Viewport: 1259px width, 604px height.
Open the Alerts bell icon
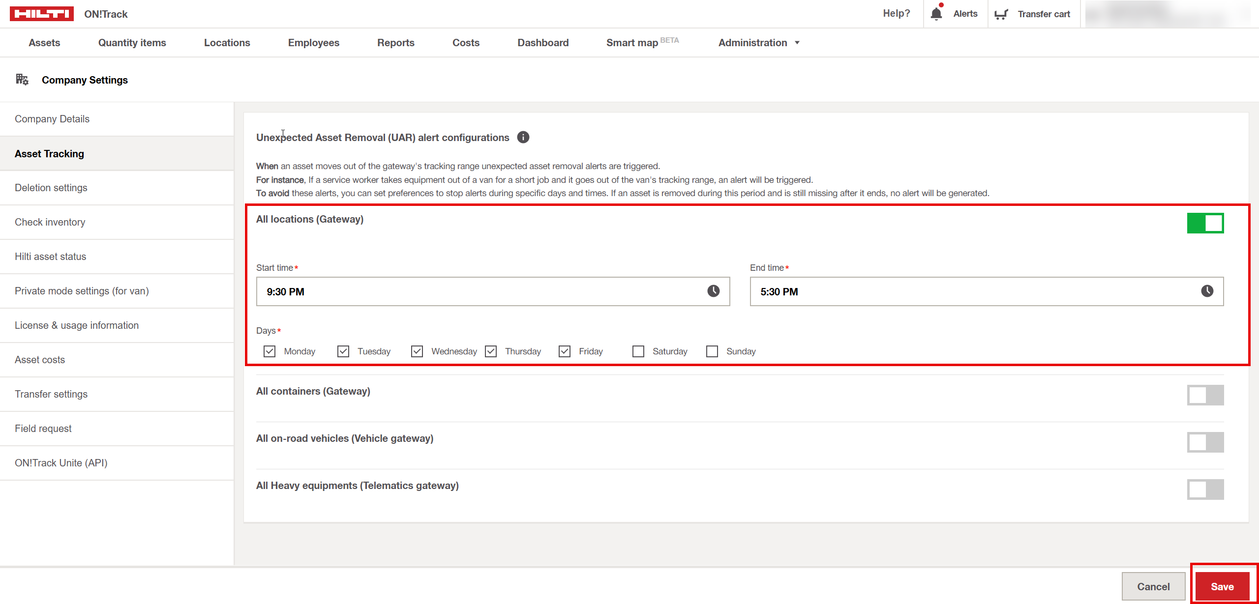pos(936,14)
